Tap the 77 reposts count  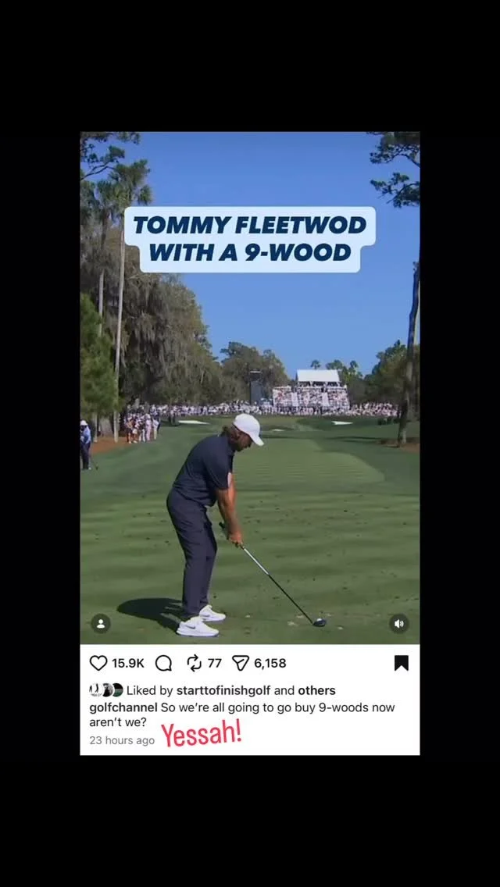[215, 663]
